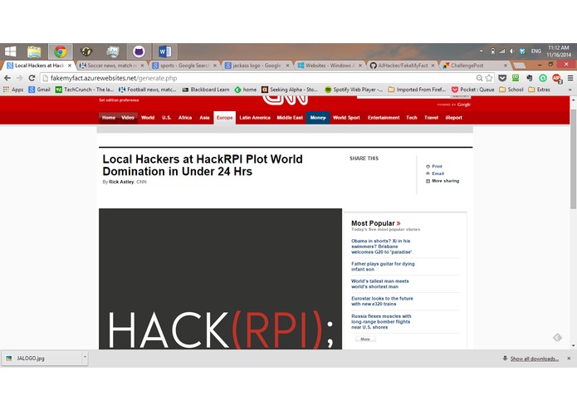The height and width of the screenshot is (410, 577).
Task: Open the Tech section in CNN nav
Action: coord(412,118)
